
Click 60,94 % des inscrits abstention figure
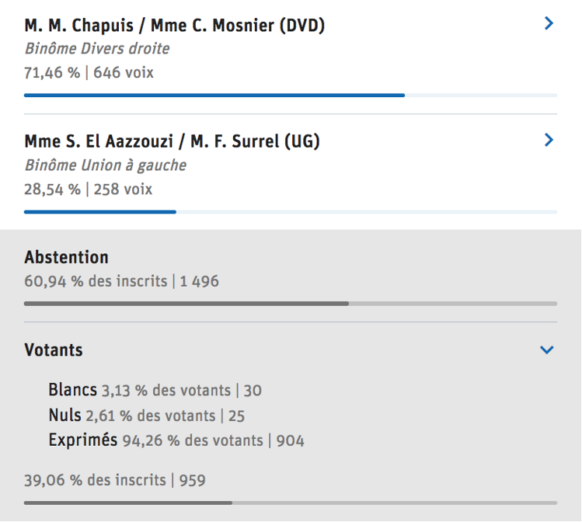point(121,281)
